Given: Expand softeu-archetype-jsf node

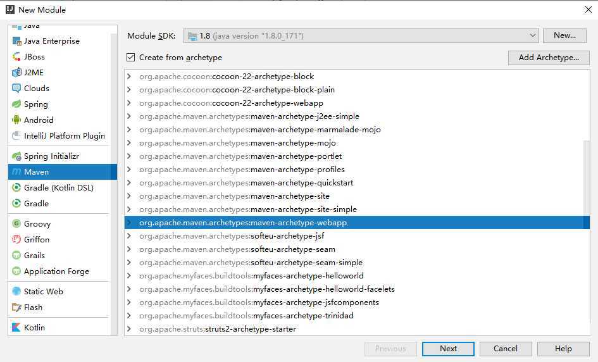Looking at the screenshot, I should (129, 235).
